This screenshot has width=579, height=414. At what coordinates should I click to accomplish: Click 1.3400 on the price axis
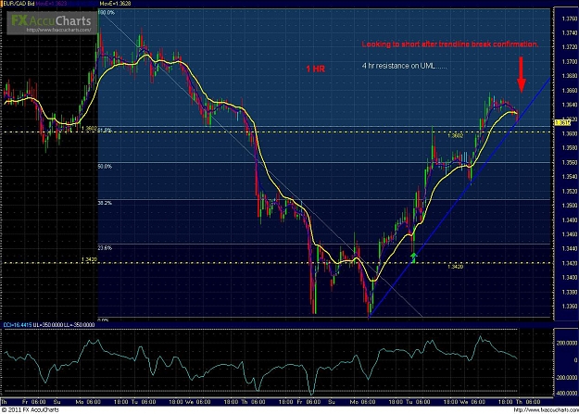[x=570, y=278]
